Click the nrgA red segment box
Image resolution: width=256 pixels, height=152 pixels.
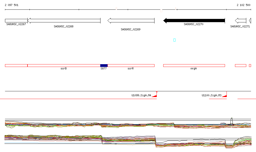(x=194, y=66)
